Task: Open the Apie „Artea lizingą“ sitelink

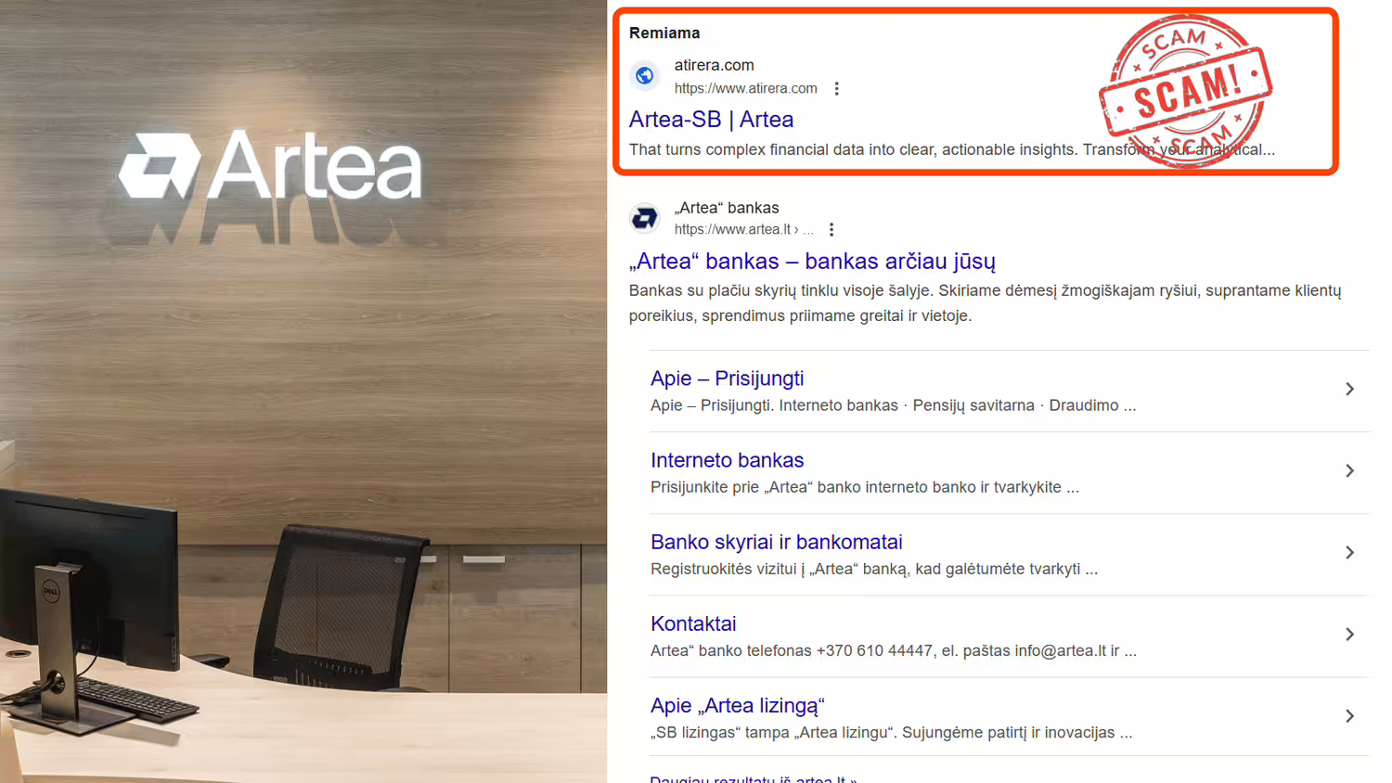Action: [x=737, y=706]
